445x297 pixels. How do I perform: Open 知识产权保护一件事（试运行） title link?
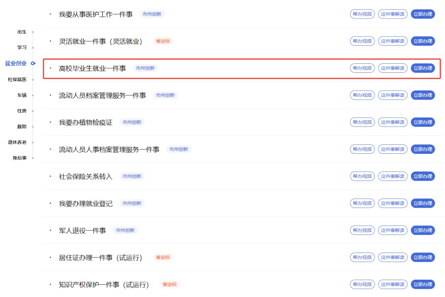pyautogui.click(x=103, y=285)
